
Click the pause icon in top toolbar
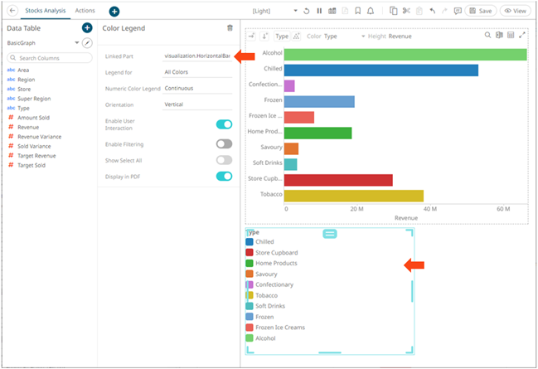tap(319, 11)
